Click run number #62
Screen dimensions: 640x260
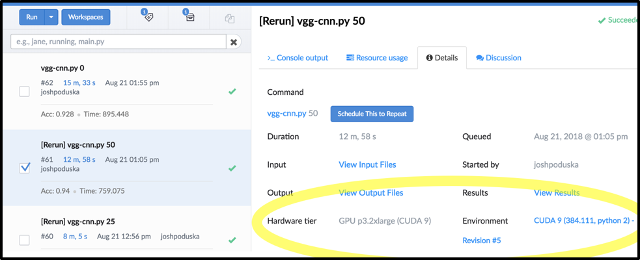coord(47,83)
